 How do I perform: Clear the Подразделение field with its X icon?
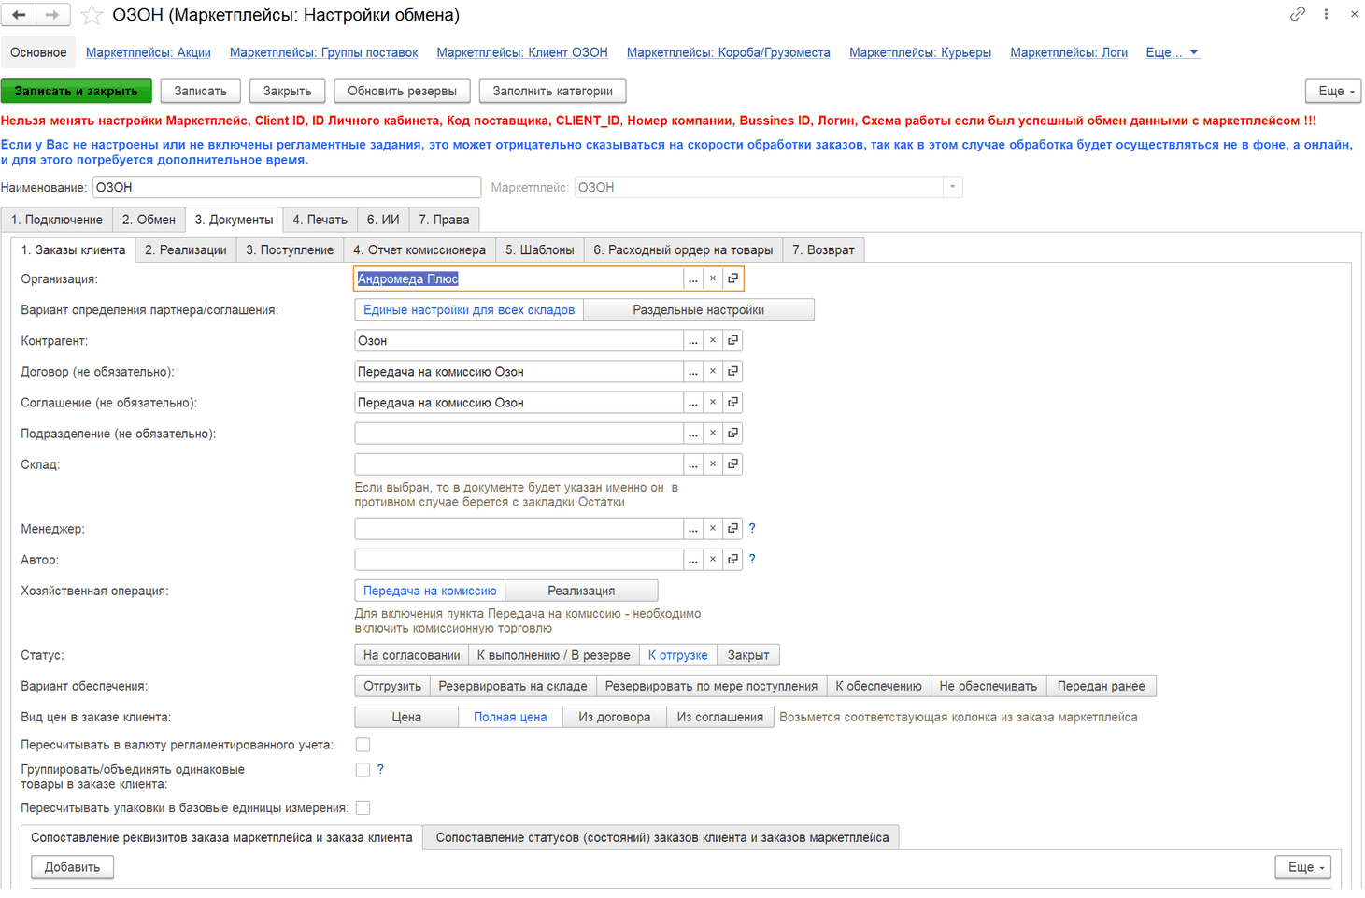[x=713, y=433]
